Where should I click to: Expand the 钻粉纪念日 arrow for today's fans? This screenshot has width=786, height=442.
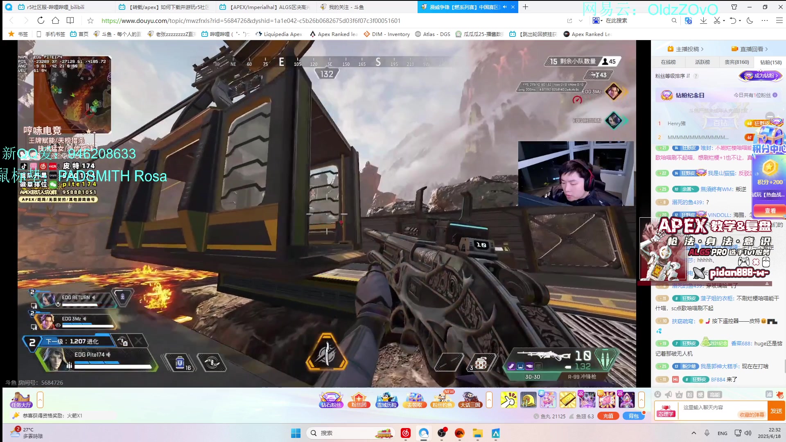click(775, 95)
